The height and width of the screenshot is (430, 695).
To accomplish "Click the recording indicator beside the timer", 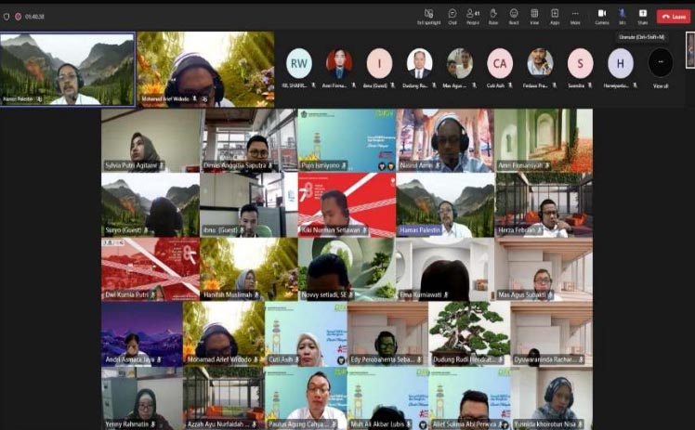I will click(x=20, y=17).
